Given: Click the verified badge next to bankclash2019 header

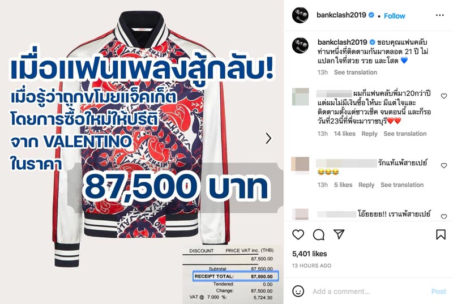Looking at the screenshot, I should click(x=371, y=15).
